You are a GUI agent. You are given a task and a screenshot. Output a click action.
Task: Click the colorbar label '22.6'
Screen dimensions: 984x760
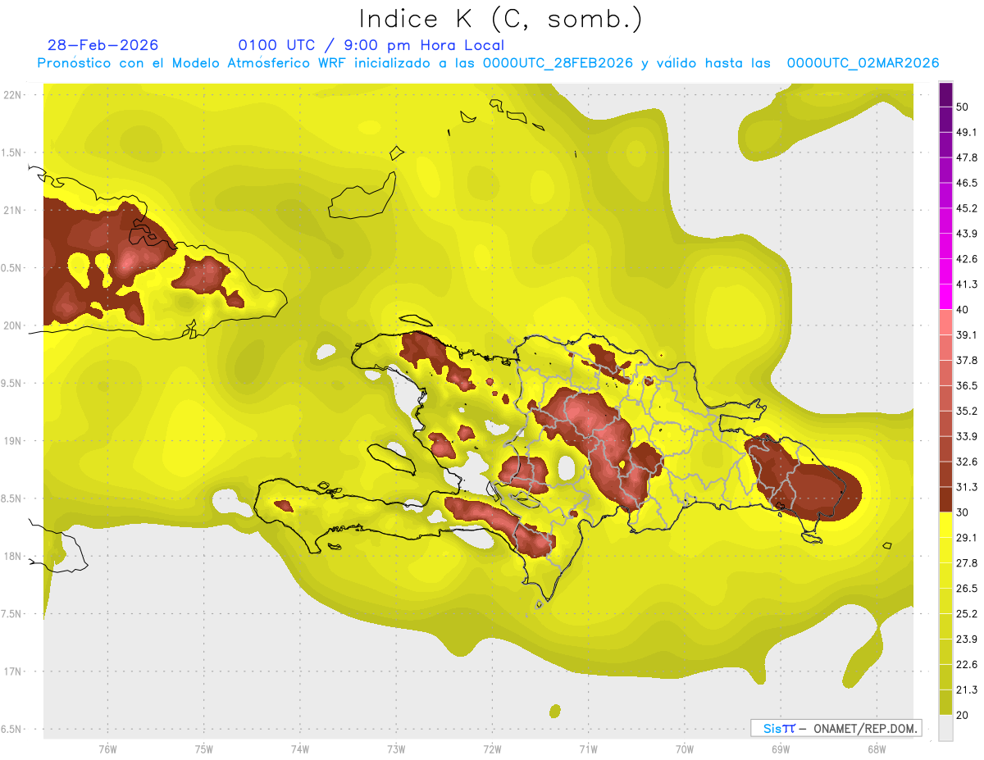click(966, 664)
